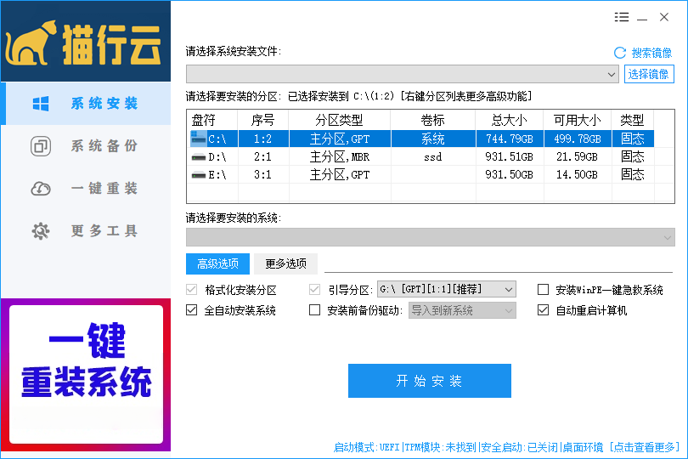The width and height of the screenshot is (688, 459).
Task: Open the 引导分区 G:\ dropdown
Action: point(509,290)
